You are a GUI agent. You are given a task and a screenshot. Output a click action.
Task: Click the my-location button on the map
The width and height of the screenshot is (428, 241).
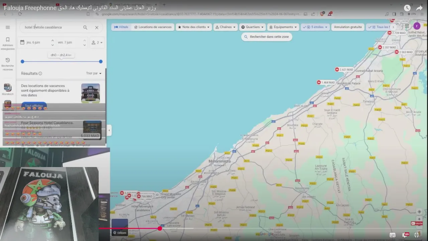tap(419, 212)
